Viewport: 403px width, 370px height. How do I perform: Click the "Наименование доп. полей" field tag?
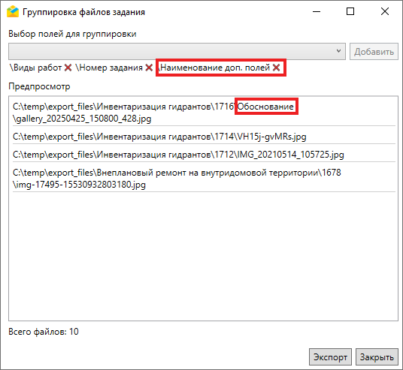(214, 68)
